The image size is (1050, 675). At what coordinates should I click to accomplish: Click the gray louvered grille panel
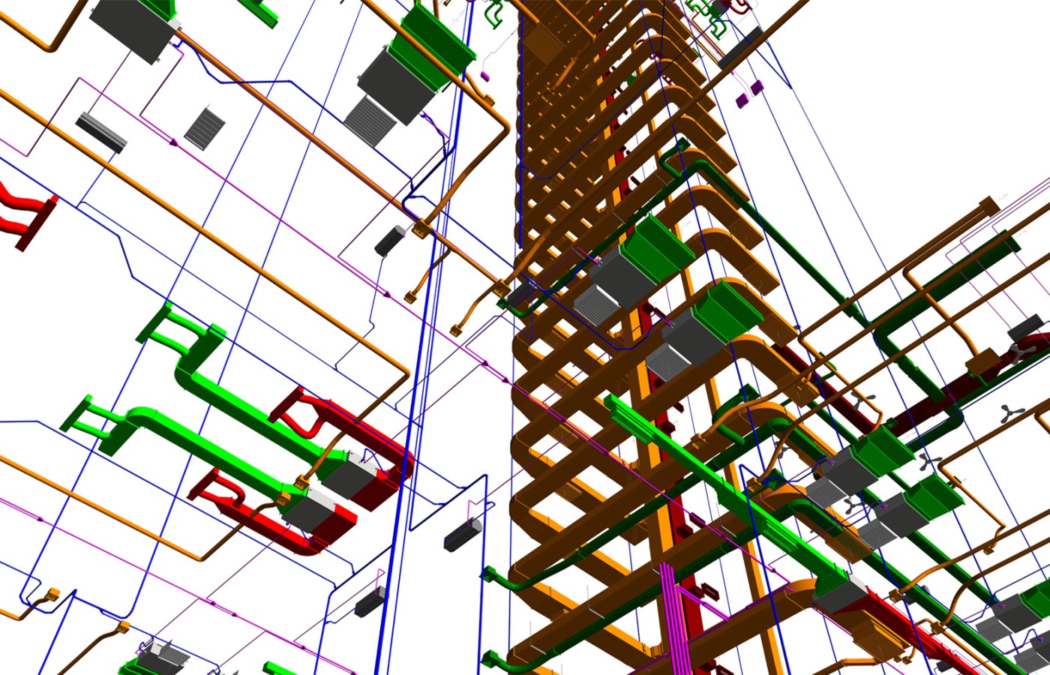[x=203, y=127]
